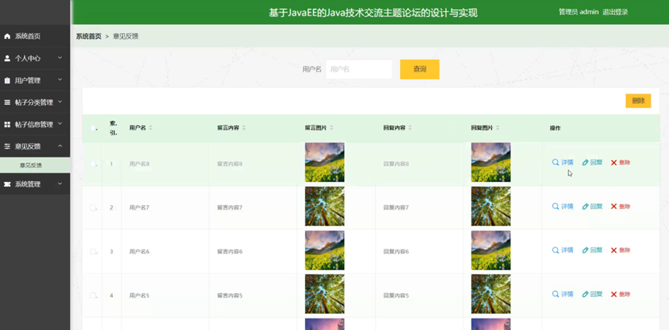Open 回复图片 thumbnail in row 用户名7
This screenshot has height=330, width=669.
[x=491, y=206]
